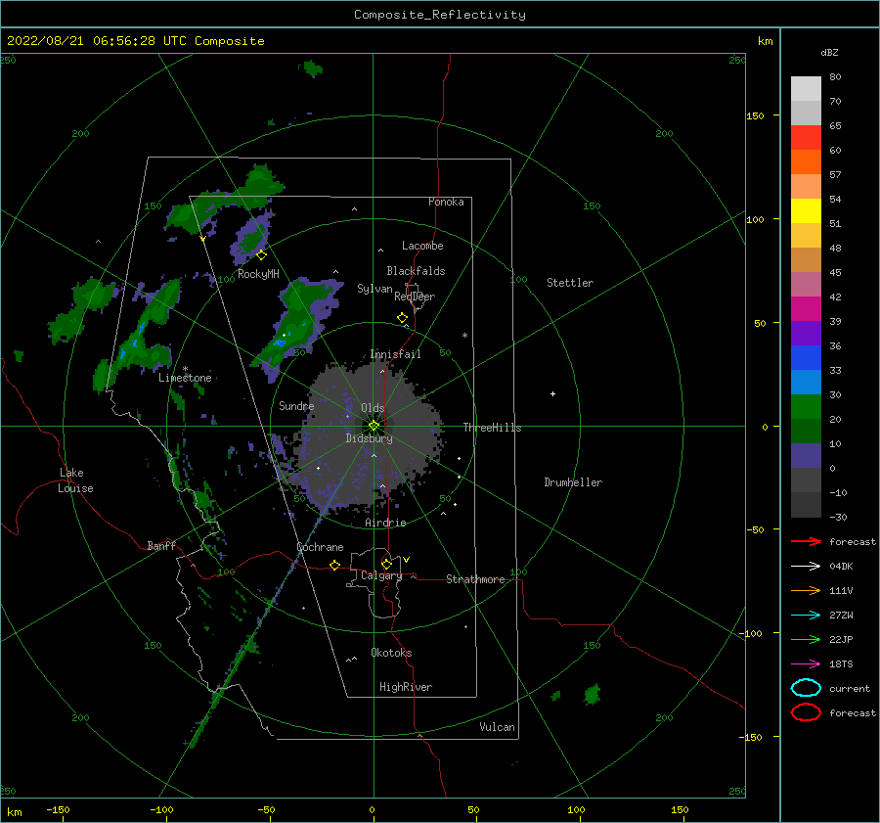Click the Sundre town label

click(296, 405)
